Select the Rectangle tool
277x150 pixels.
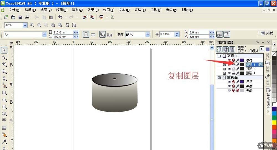(x=4, y=93)
